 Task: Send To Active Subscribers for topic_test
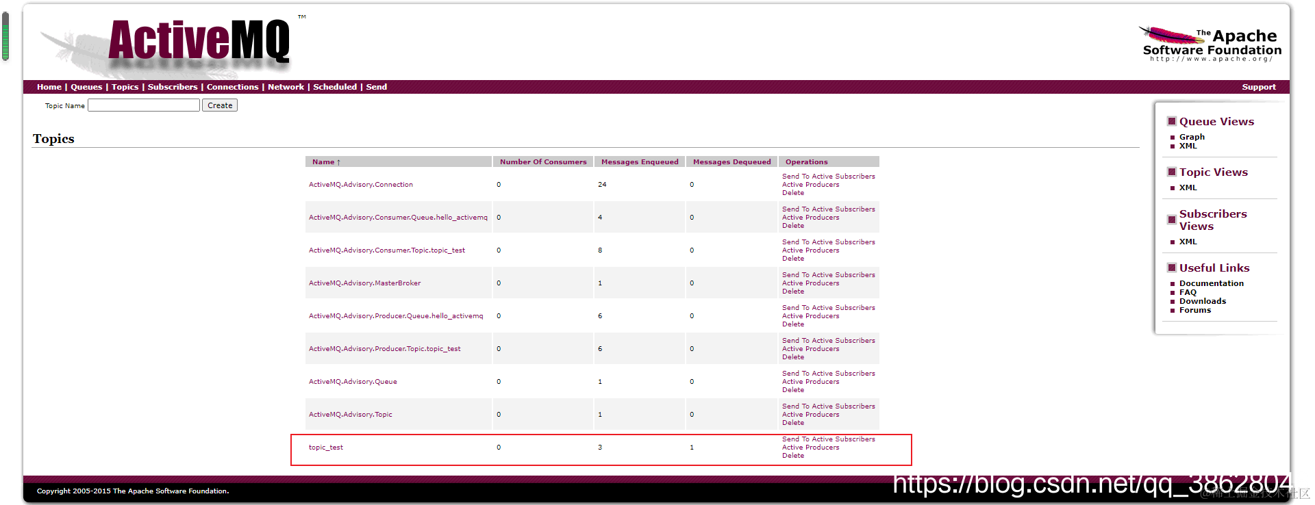point(829,439)
